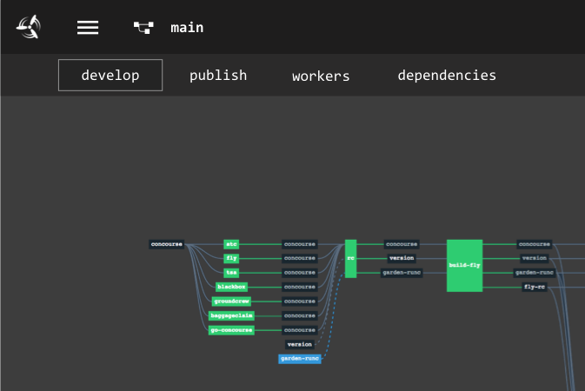Screen dimensions: 585x391
Task: Switch to the publish group tab
Action: pyautogui.click(x=218, y=76)
